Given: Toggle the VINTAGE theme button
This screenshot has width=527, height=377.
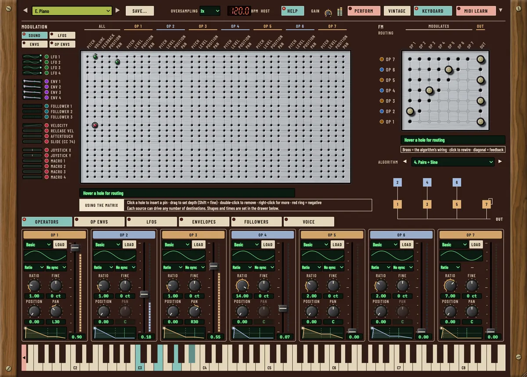Looking at the screenshot, I should click(397, 11).
